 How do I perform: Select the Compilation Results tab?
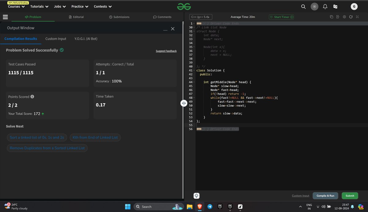coord(21,39)
